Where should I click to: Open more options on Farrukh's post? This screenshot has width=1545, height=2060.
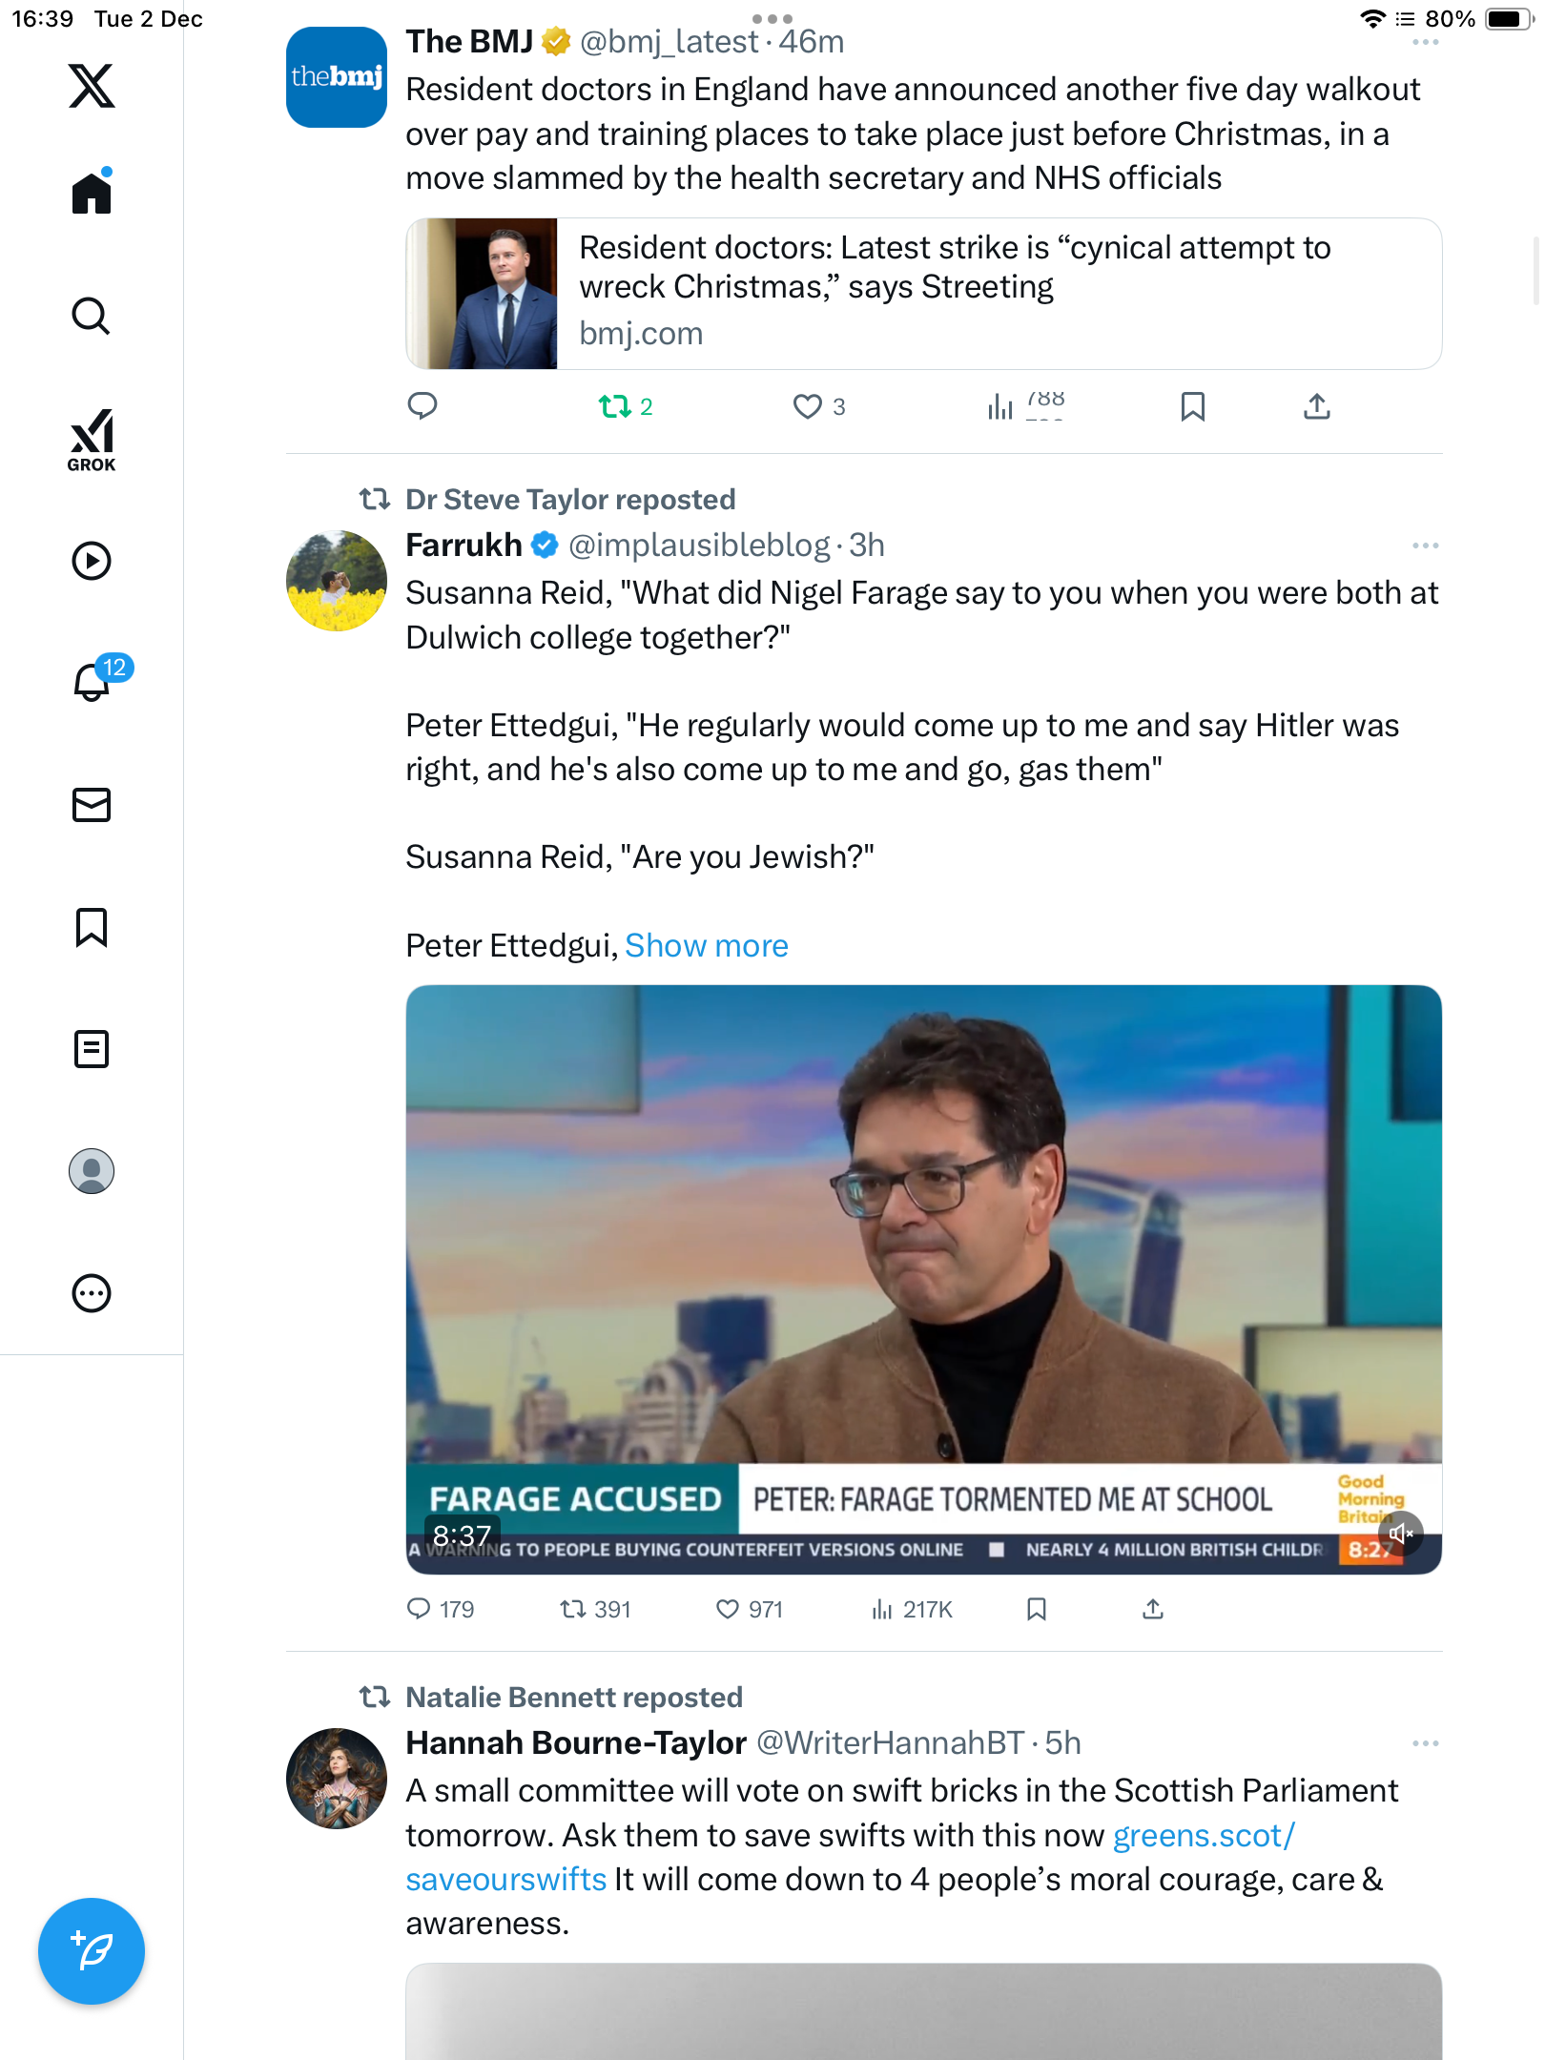(1425, 546)
